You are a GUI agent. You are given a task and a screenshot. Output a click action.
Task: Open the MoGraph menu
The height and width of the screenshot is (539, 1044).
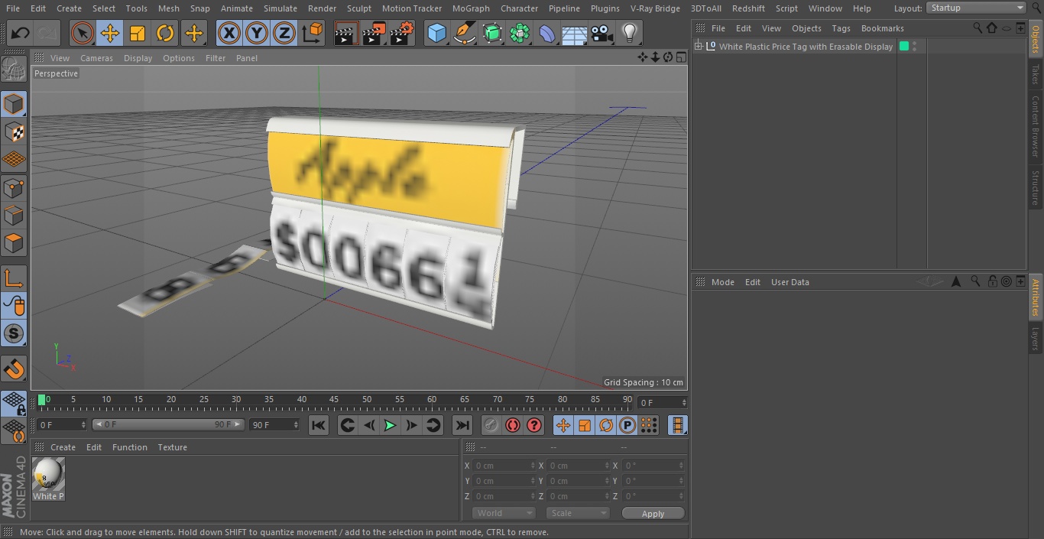click(471, 8)
